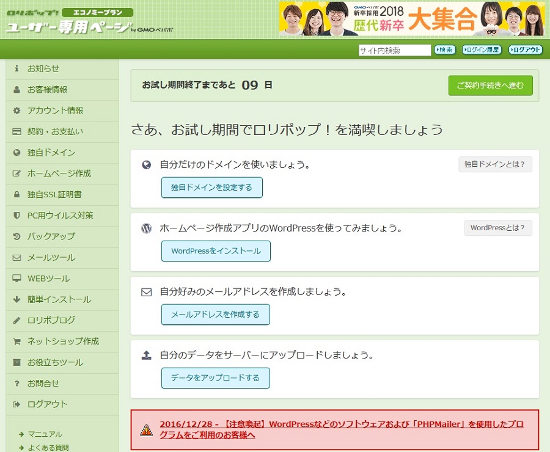Click the 2018 新卒採用 大集合 banner
The width and height of the screenshot is (550, 452).
412,19
